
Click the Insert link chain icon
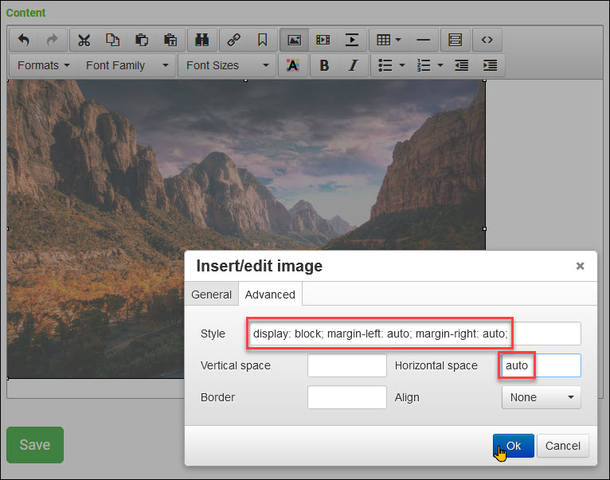click(x=234, y=40)
